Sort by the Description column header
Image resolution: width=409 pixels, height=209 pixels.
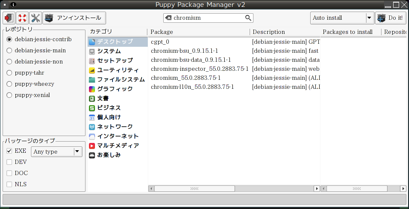click(285, 32)
